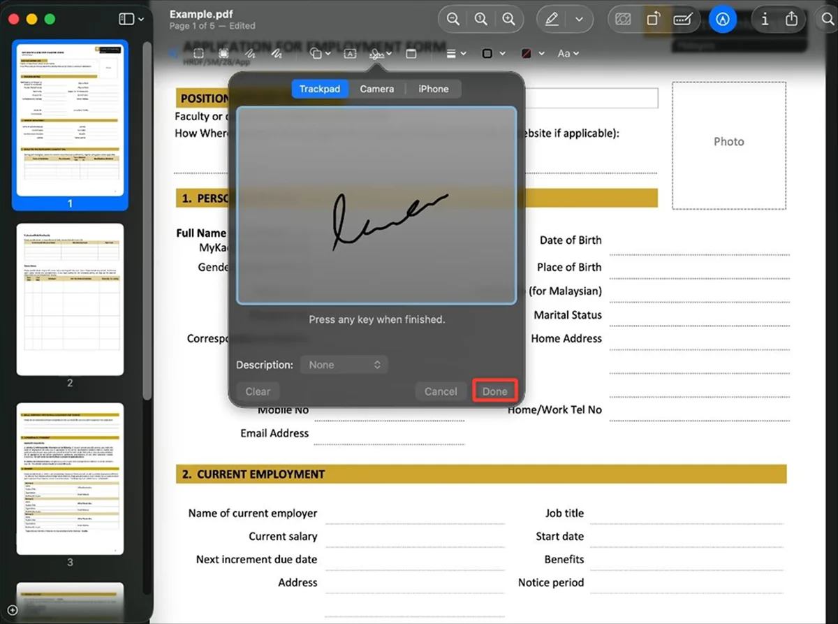The image size is (838, 624).
Task: Click the sidebar vertical scrollbar
Action: [147, 220]
